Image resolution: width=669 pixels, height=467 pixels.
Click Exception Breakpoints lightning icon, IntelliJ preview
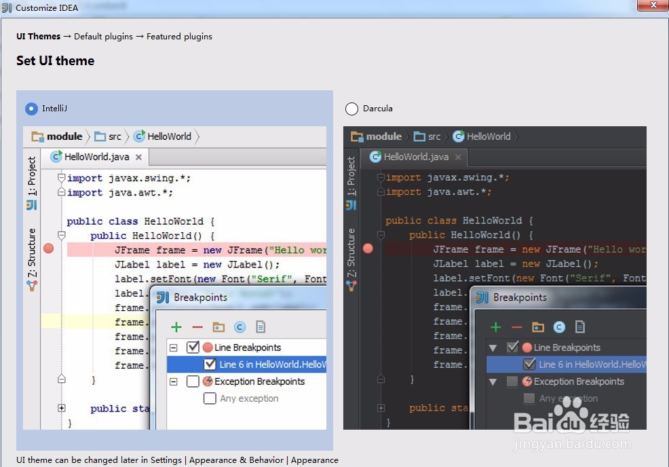coord(208,381)
